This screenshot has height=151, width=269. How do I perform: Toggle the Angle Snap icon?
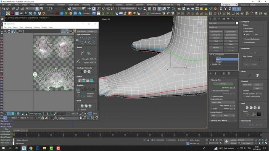103,9
